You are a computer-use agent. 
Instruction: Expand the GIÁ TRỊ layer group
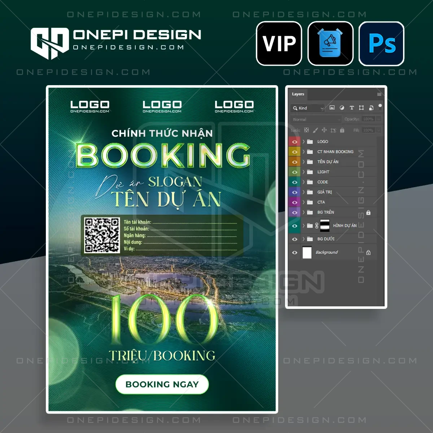303,192
